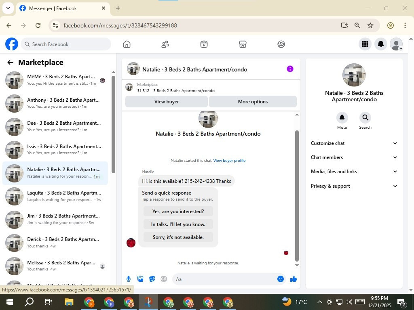Open the install app icon in address bar

pos(344,25)
